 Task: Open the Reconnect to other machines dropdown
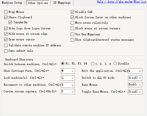click(68, 85)
